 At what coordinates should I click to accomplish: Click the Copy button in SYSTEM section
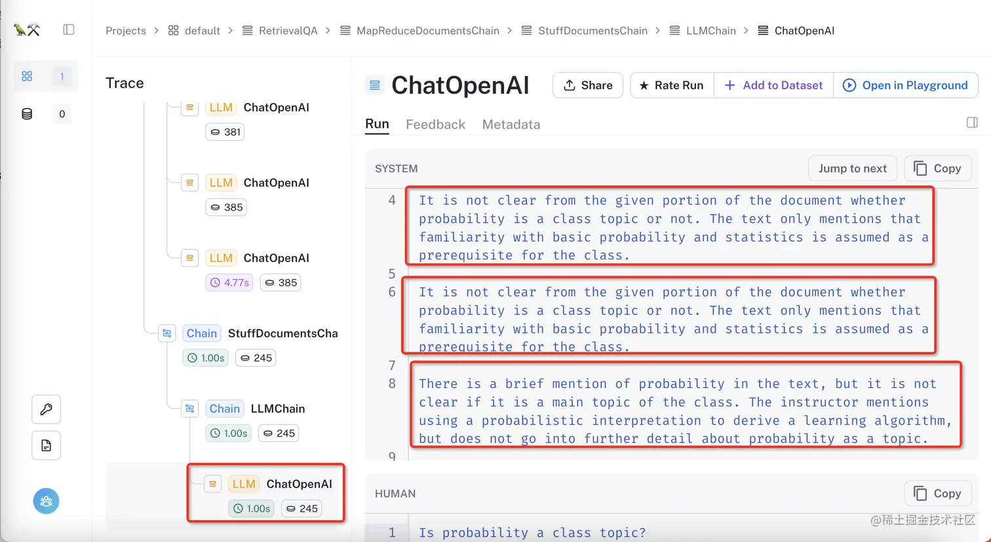[x=937, y=168]
